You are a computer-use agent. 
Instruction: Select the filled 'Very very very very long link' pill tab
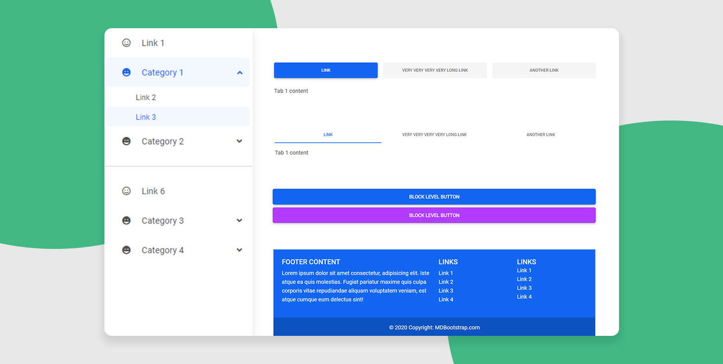pyautogui.click(x=434, y=70)
